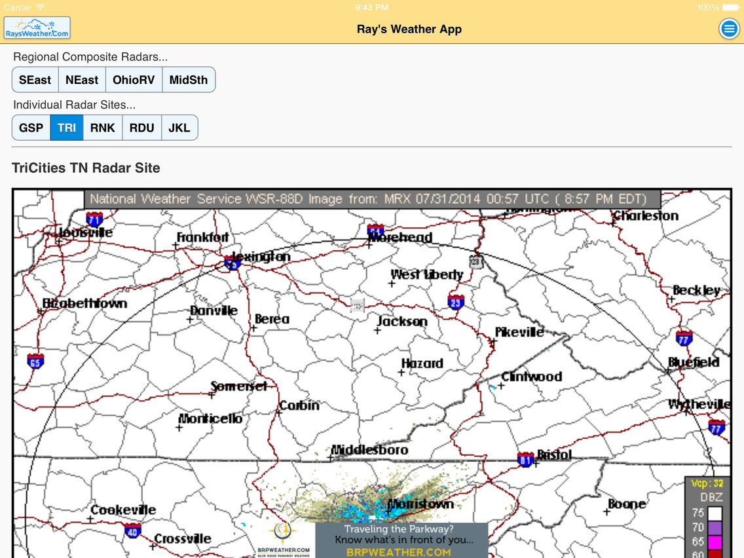The height and width of the screenshot is (558, 744).
Task: Tap the West Liberty city label
Action: point(427,274)
